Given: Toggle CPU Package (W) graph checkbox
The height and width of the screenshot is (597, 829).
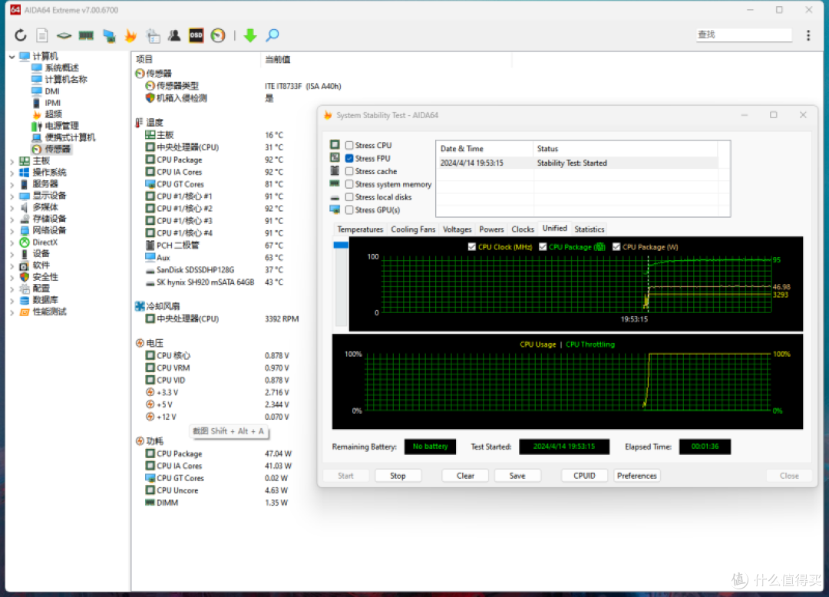Looking at the screenshot, I should [616, 247].
